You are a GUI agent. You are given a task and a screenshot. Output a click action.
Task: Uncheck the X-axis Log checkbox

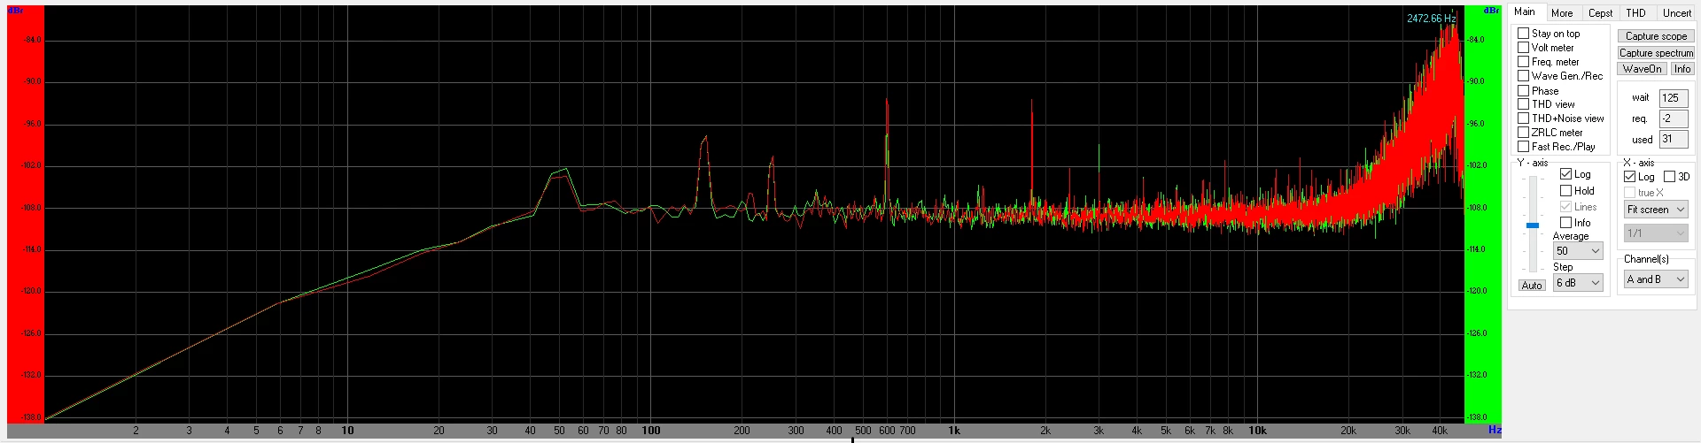tap(1630, 177)
